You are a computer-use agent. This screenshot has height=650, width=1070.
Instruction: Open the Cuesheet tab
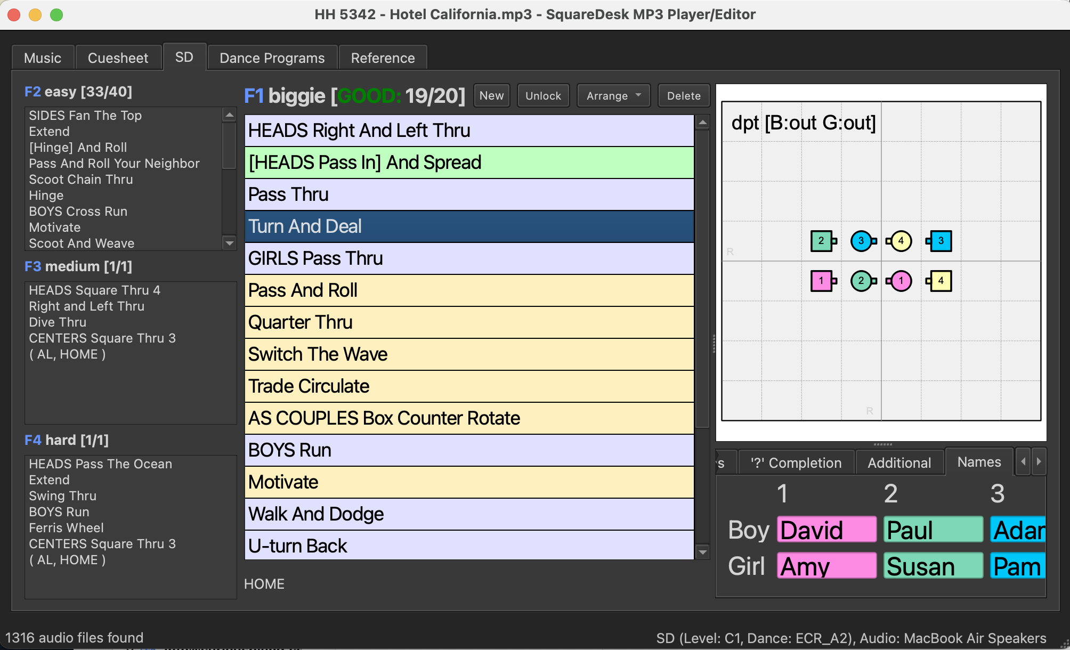coord(118,58)
